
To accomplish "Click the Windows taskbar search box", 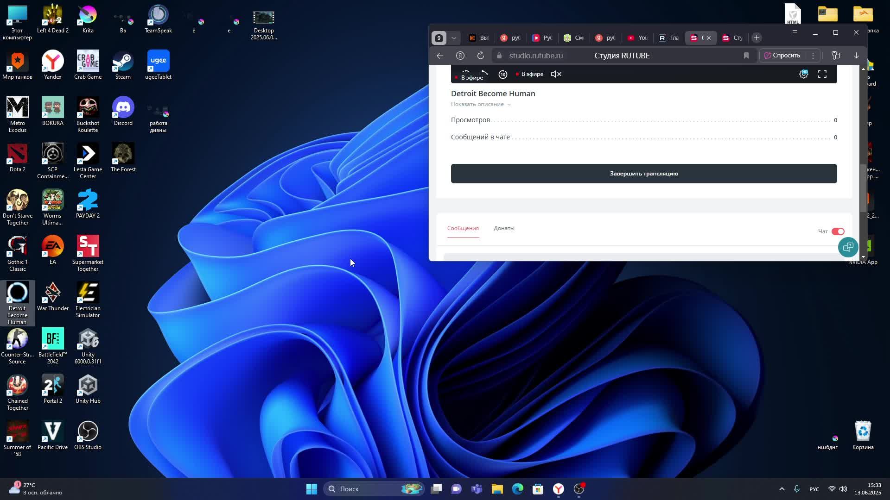I will point(375,489).
